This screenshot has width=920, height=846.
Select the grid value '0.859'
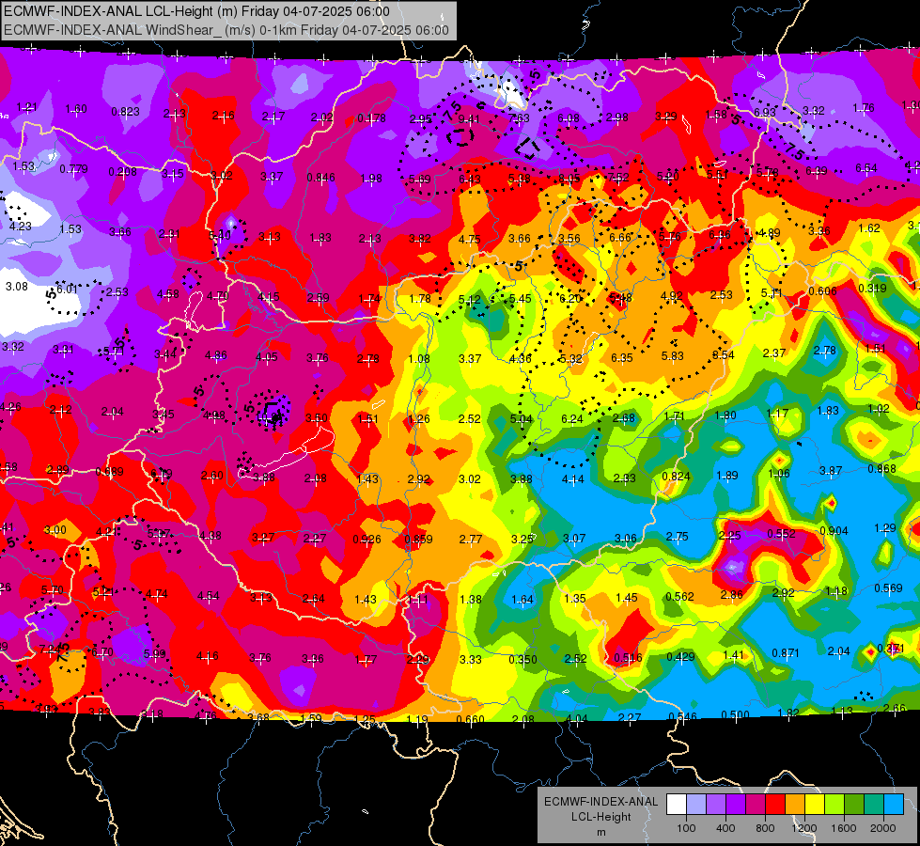click(418, 539)
